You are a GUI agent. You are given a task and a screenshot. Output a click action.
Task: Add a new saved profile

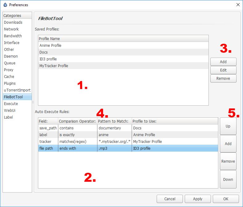(x=223, y=62)
